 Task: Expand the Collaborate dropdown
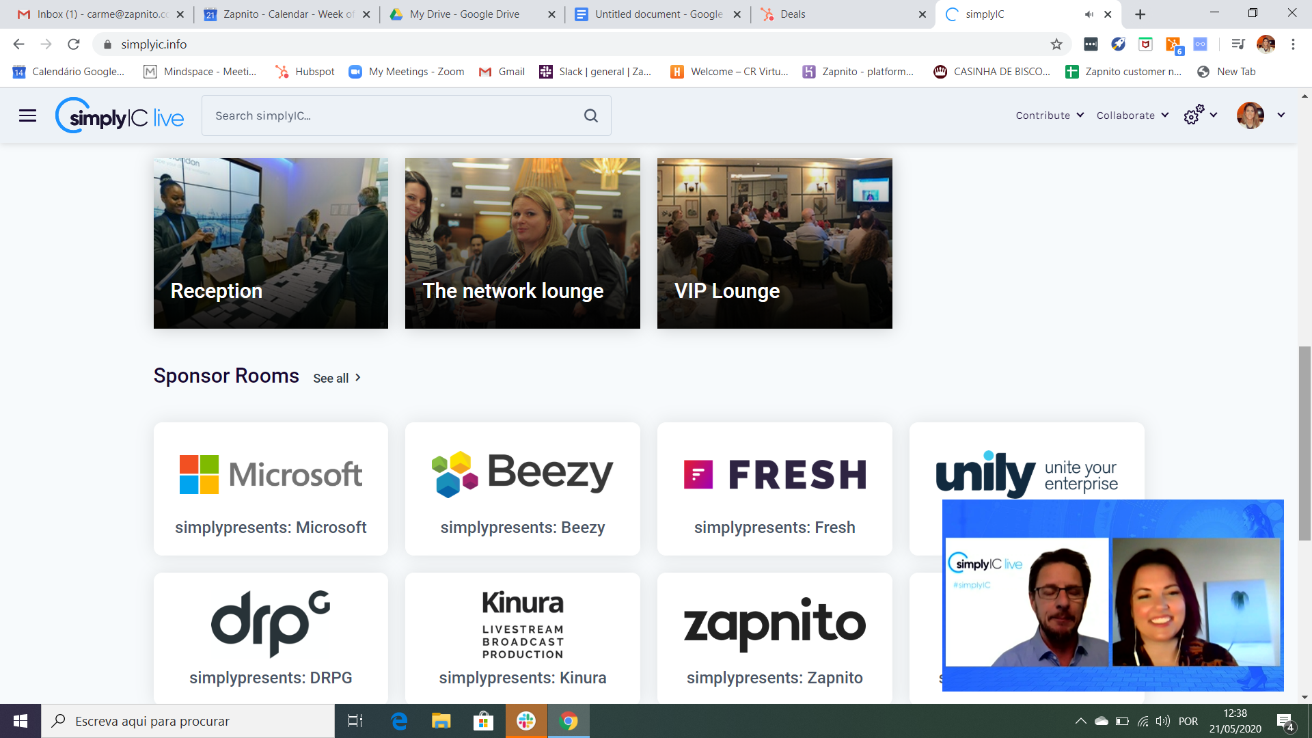click(1132, 115)
